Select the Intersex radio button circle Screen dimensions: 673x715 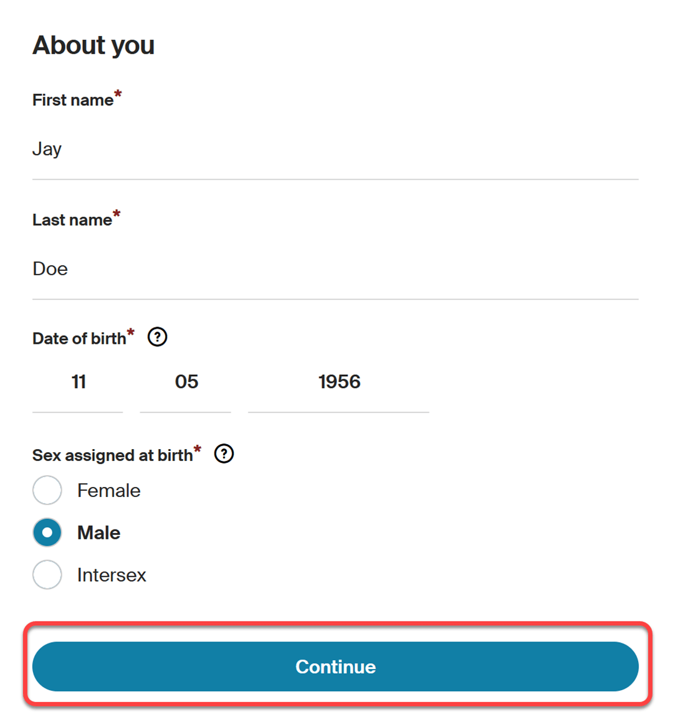pos(47,574)
